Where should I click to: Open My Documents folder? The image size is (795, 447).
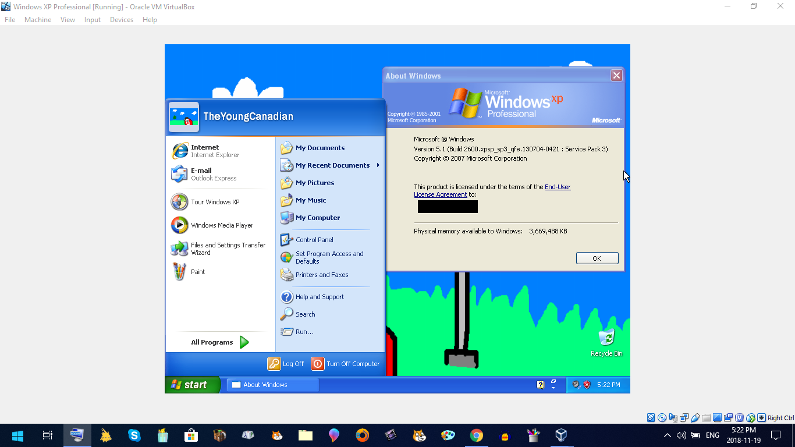tap(330, 148)
